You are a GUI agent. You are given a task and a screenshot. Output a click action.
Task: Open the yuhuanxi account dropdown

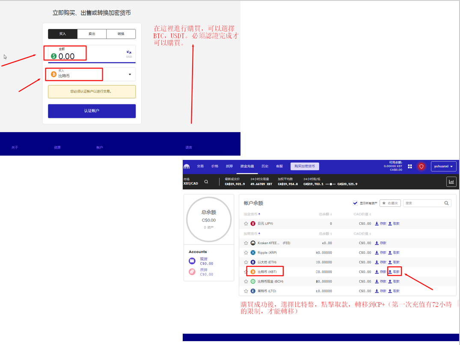[443, 166]
